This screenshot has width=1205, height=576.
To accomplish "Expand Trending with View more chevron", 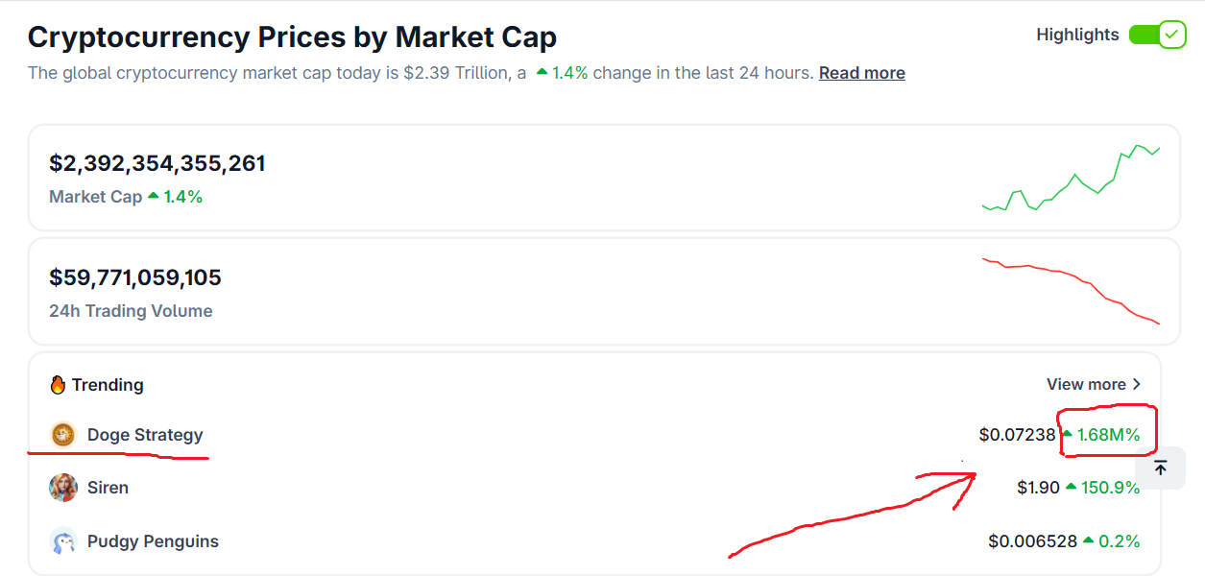I will click(x=1137, y=384).
